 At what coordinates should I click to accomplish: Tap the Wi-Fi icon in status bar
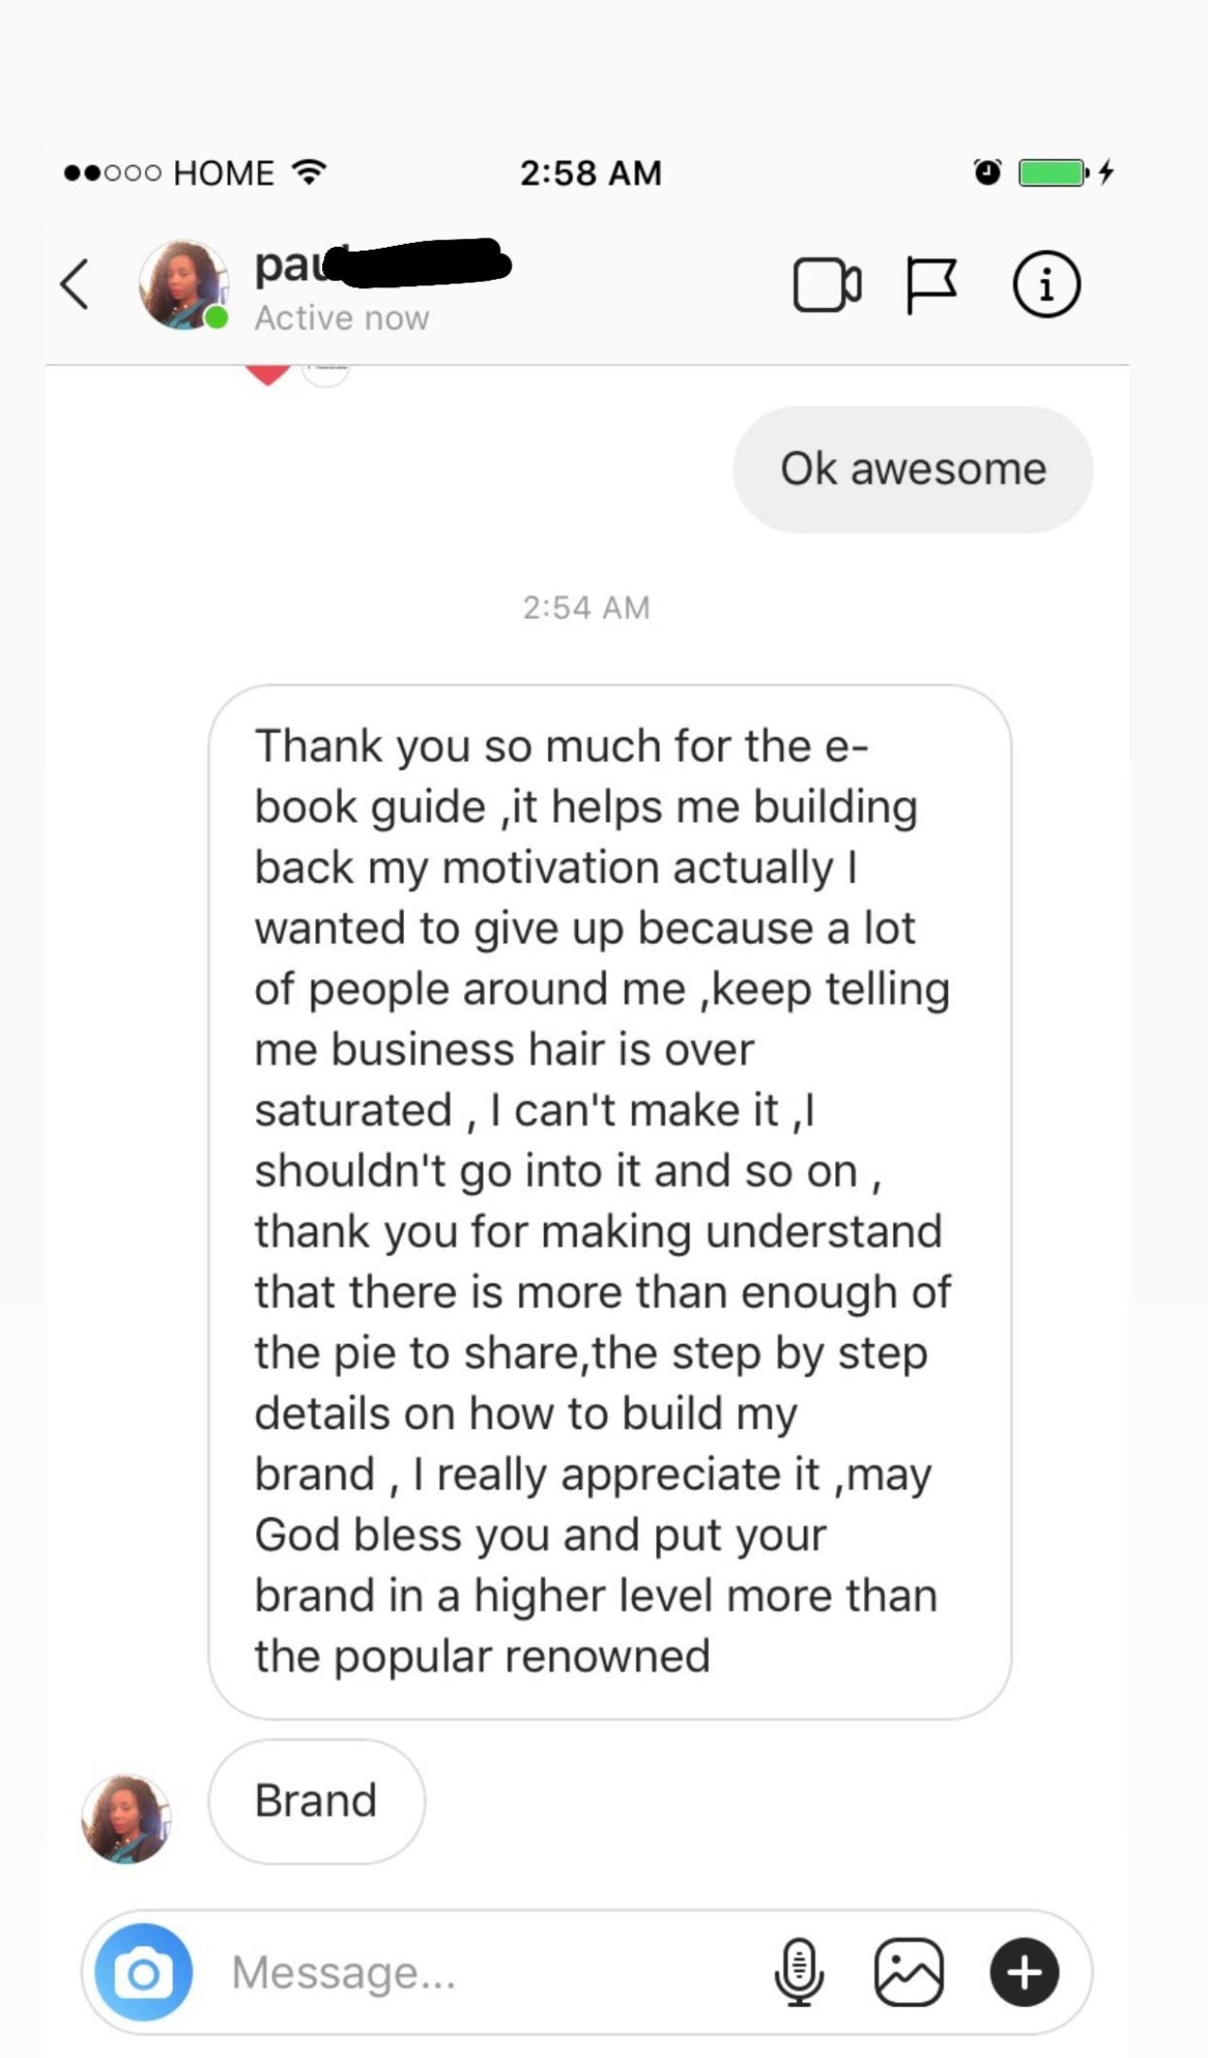[x=309, y=172]
